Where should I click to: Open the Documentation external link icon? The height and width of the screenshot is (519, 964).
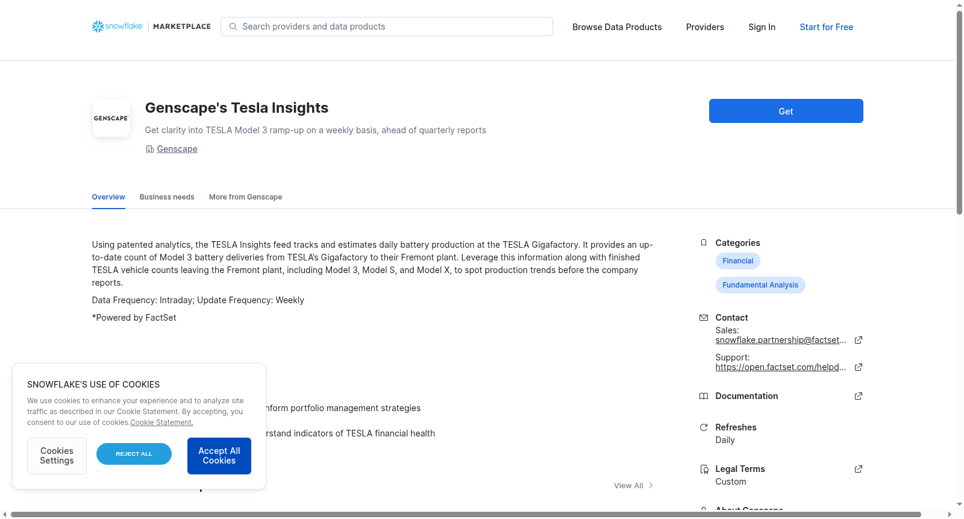click(x=859, y=396)
